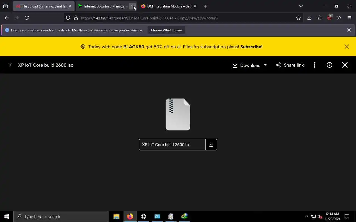Click the zip archive file thumbnail

[178, 114]
